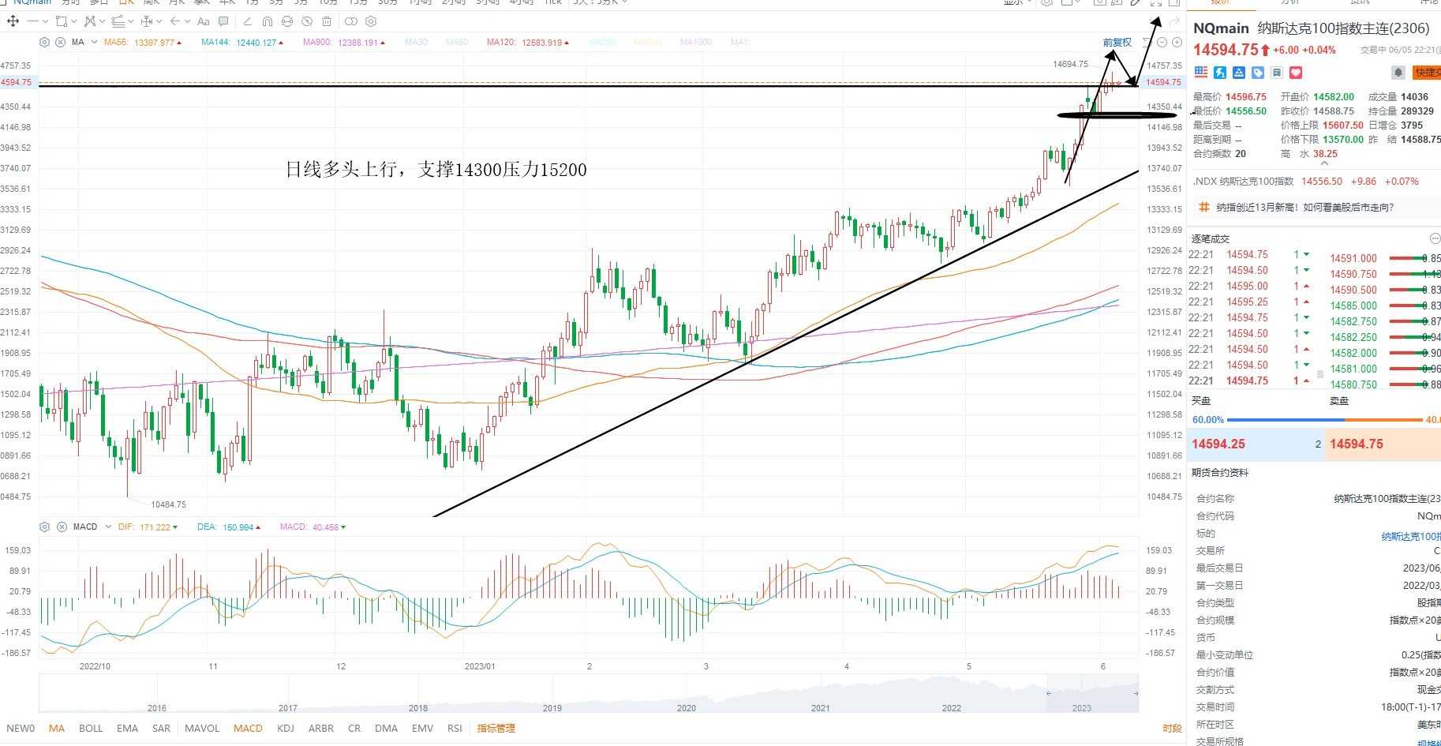
Task: Add to favorites with the heart icon
Action: pos(1296,73)
